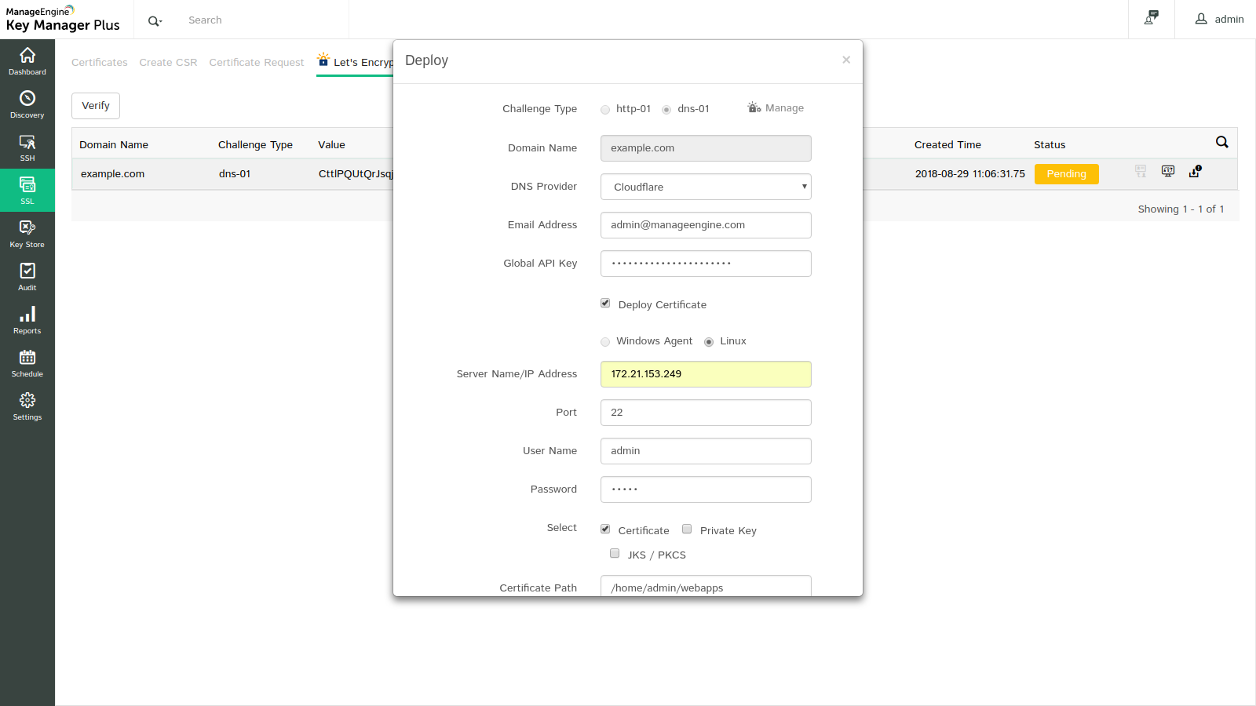Open the admin user menu

click(1219, 20)
